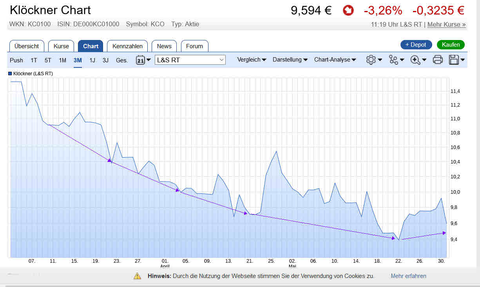The height and width of the screenshot is (287, 480).
Task: Click the 11:19 Uhr L&S RT timestamp
Action: click(x=397, y=24)
